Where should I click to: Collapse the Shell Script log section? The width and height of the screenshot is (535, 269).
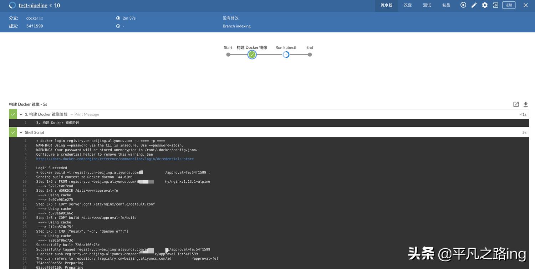tap(20, 132)
